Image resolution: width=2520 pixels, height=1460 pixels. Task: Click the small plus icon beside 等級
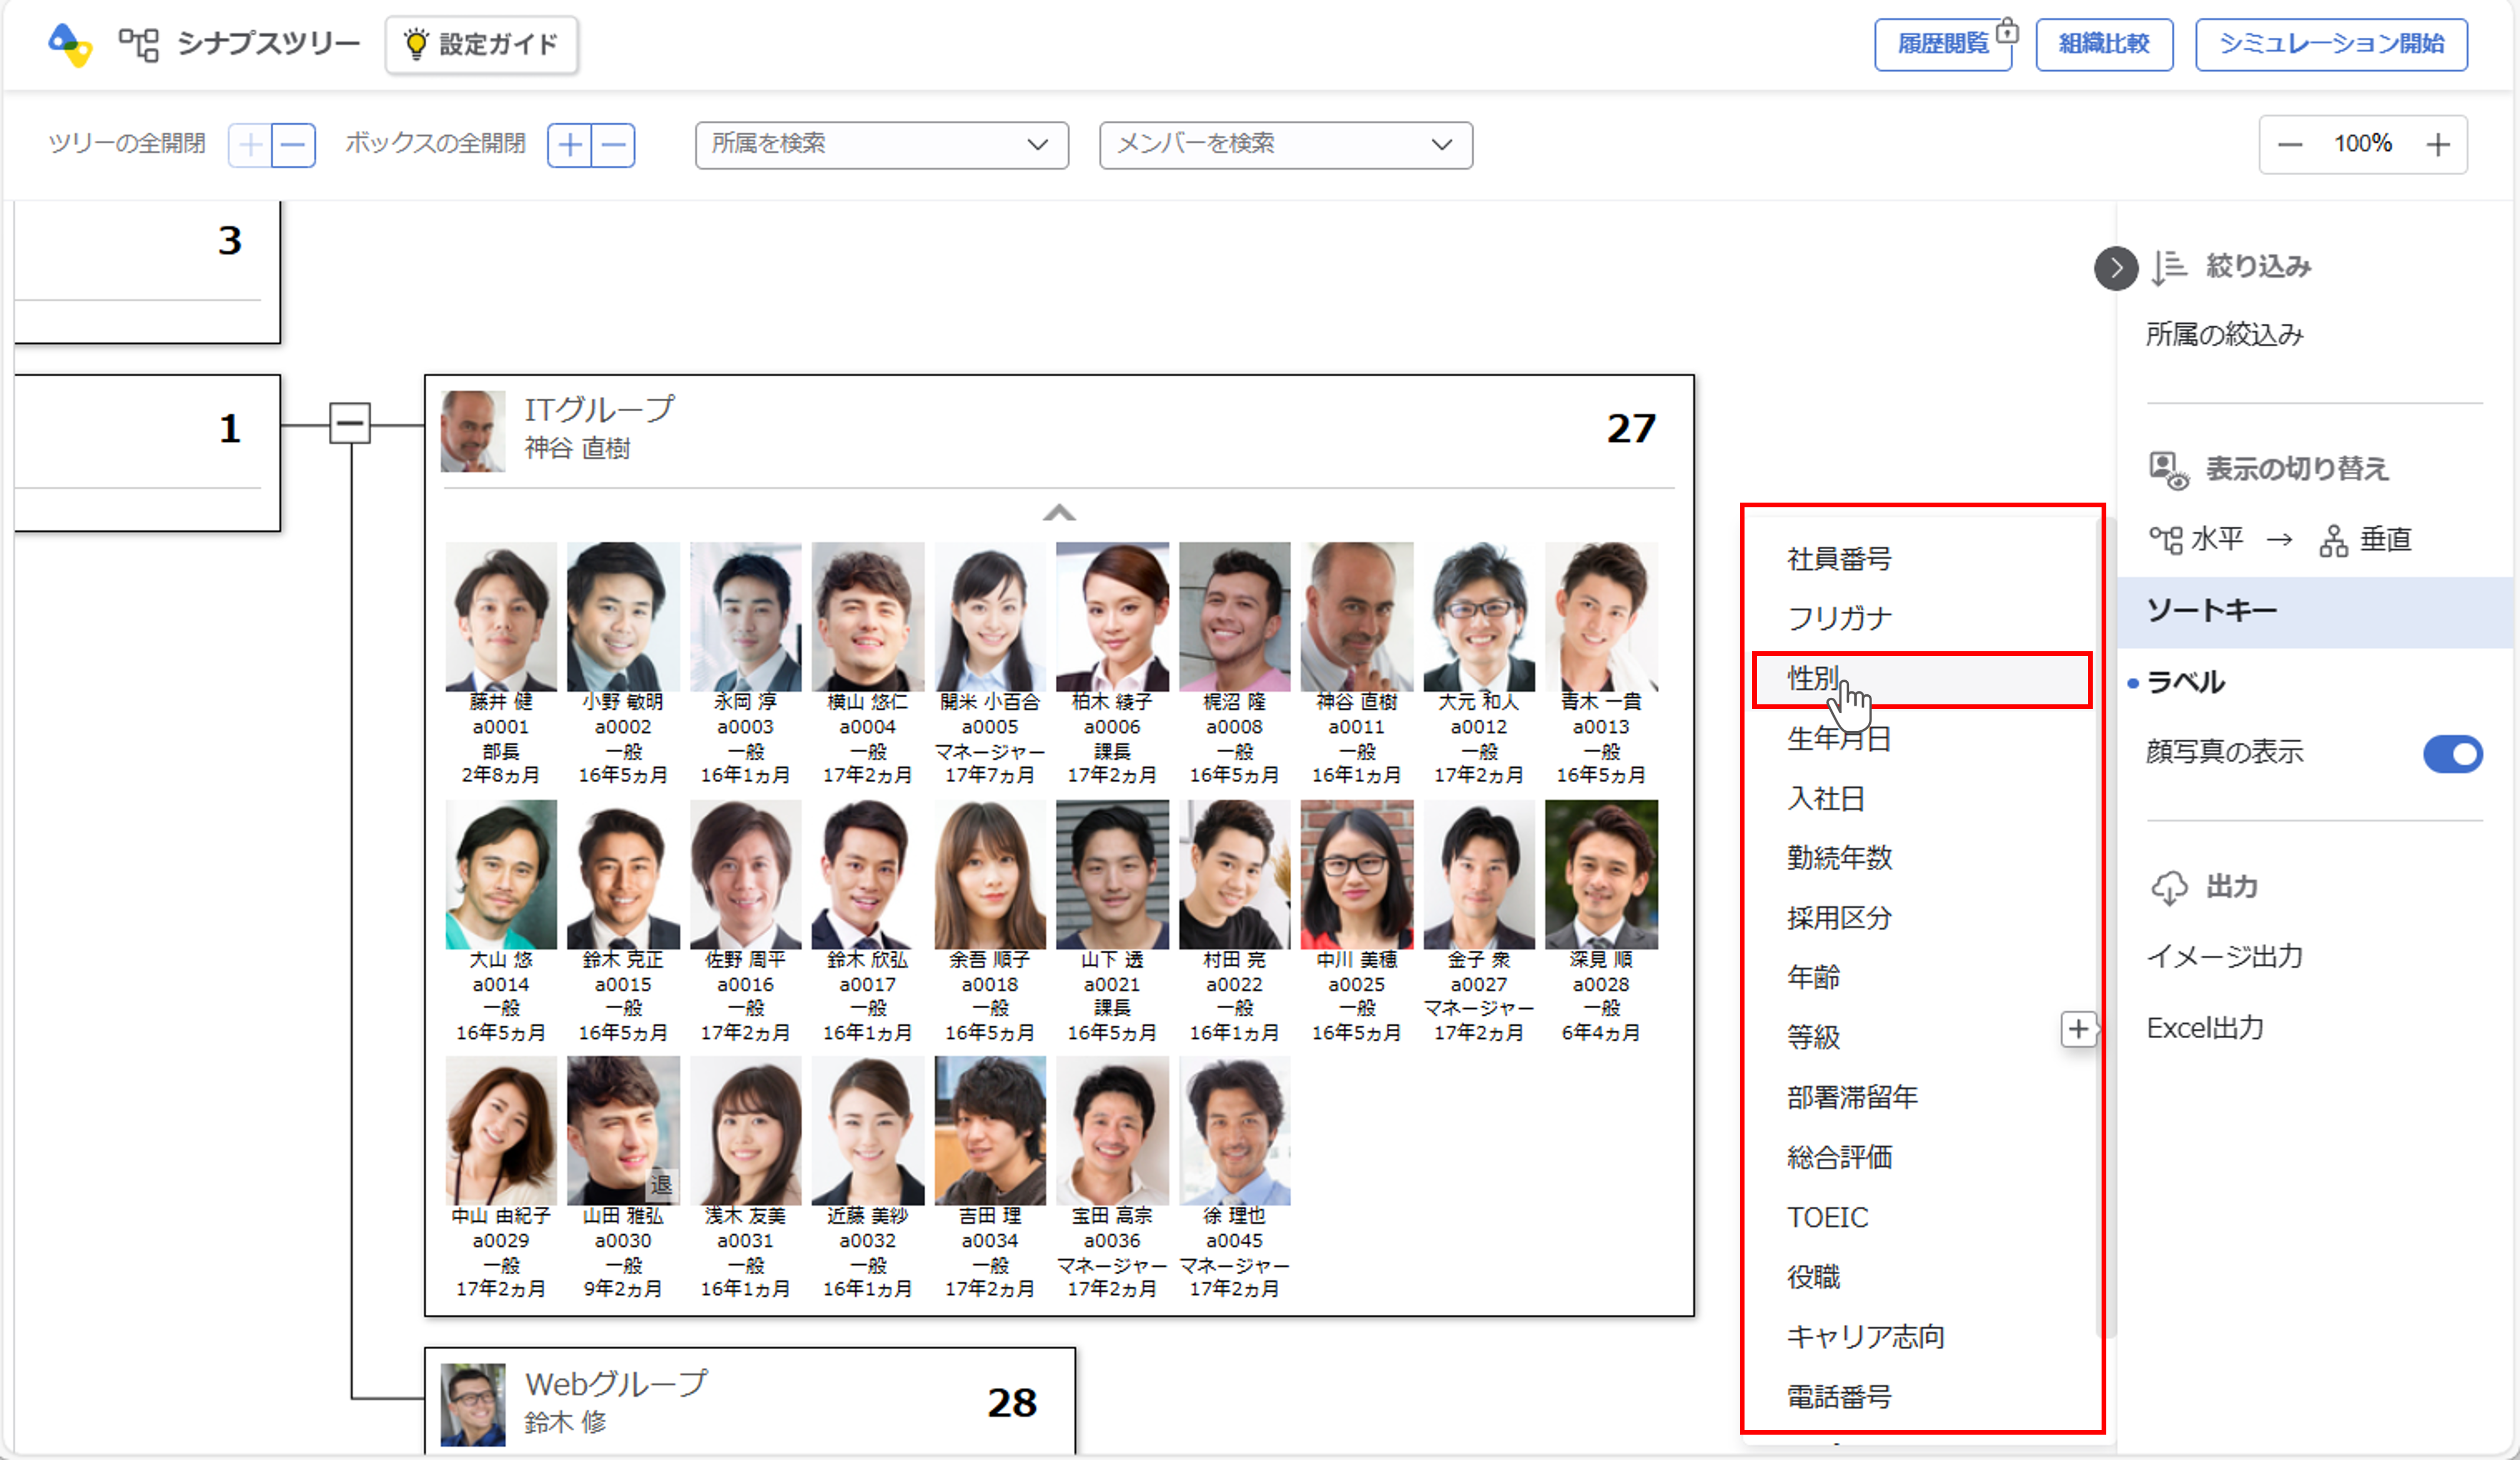[x=2078, y=1028]
